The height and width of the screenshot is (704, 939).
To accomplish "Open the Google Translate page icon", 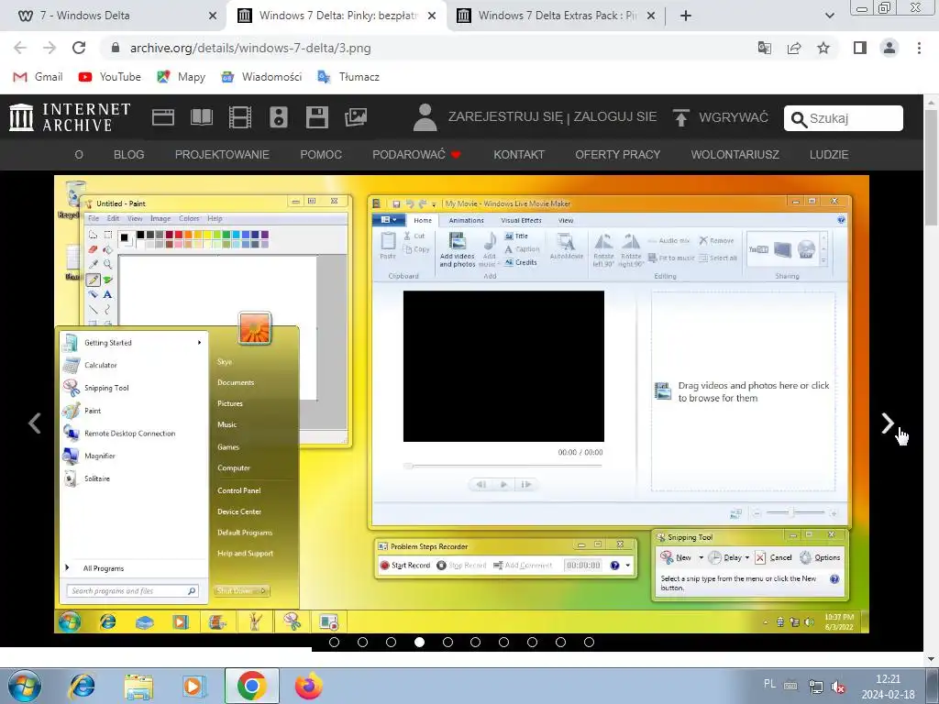I will (x=765, y=48).
